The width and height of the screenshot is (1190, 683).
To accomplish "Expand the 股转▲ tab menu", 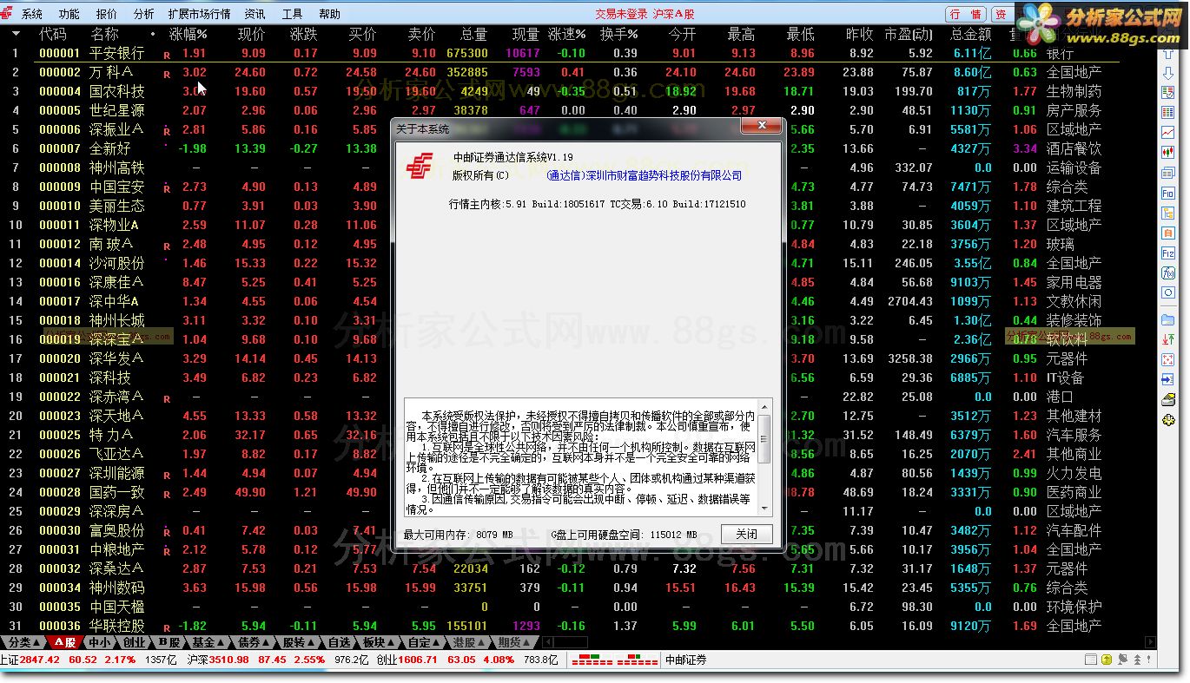I will click(x=299, y=643).
